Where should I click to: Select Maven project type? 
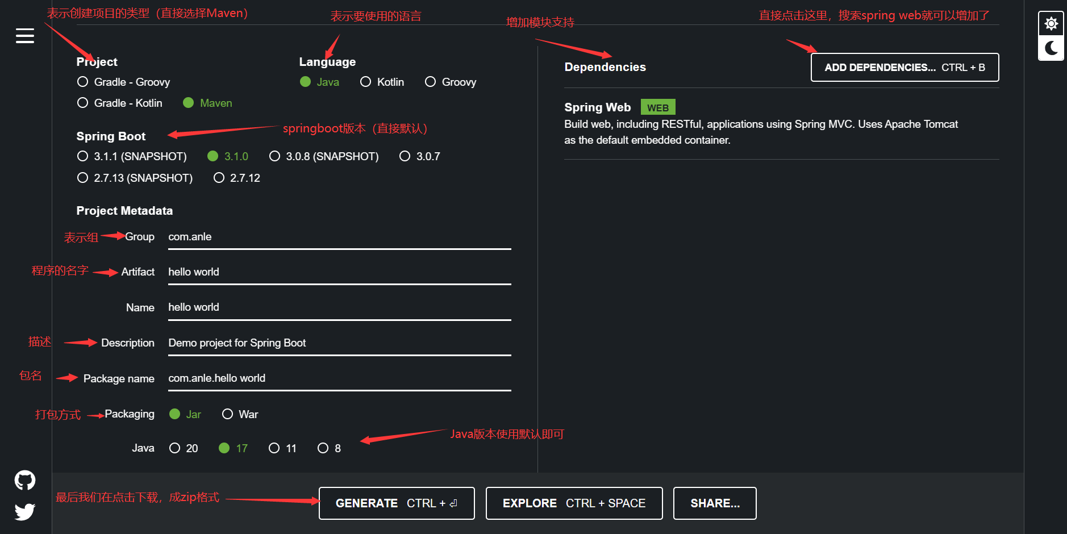[x=207, y=103]
